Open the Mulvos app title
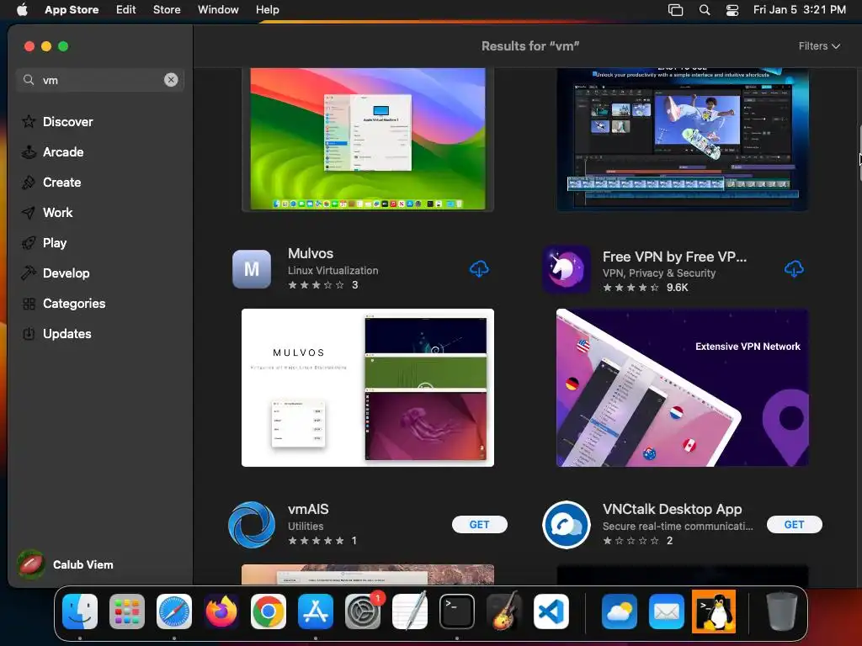 tap(311, 253)
